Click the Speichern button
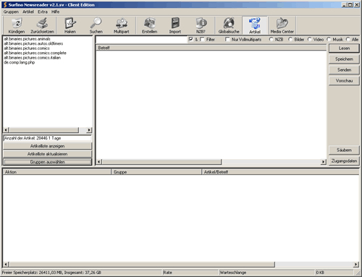Viewport: 362px width, 277px height. pyautogui.click(x=344, y=59)
